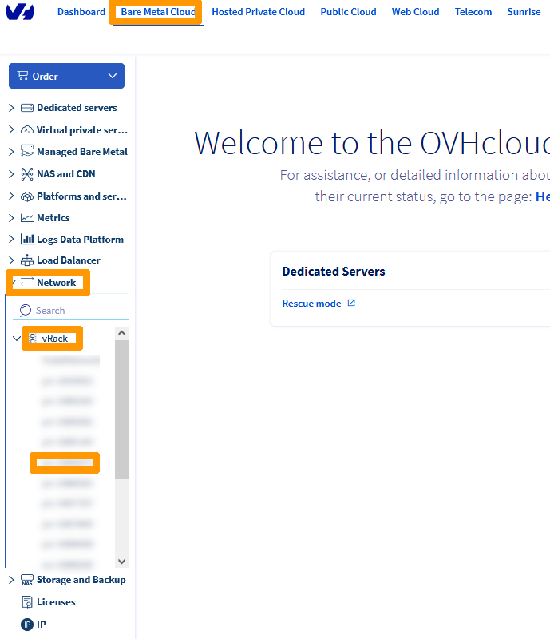550x639 pixels.
Task: Open the Hosted Private Cloud tab
Action: 258,12
